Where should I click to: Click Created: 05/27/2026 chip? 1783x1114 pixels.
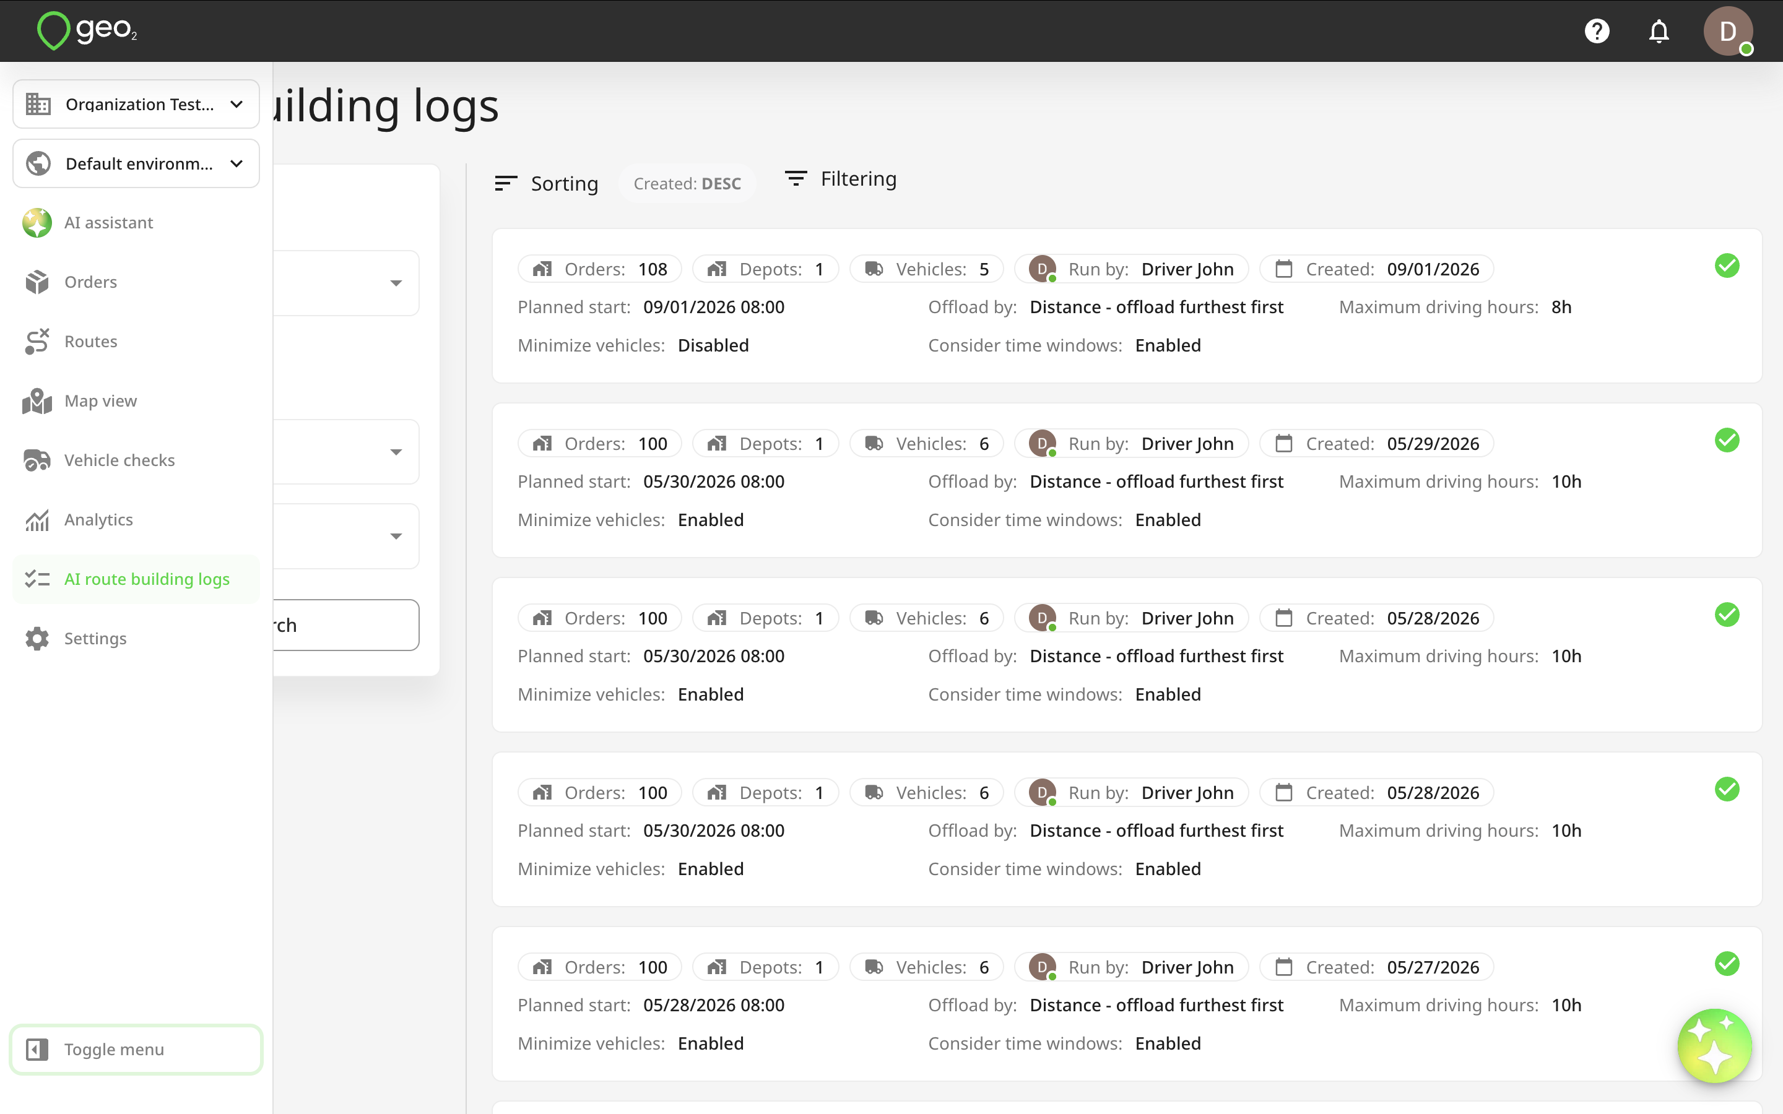[1377, 967]
